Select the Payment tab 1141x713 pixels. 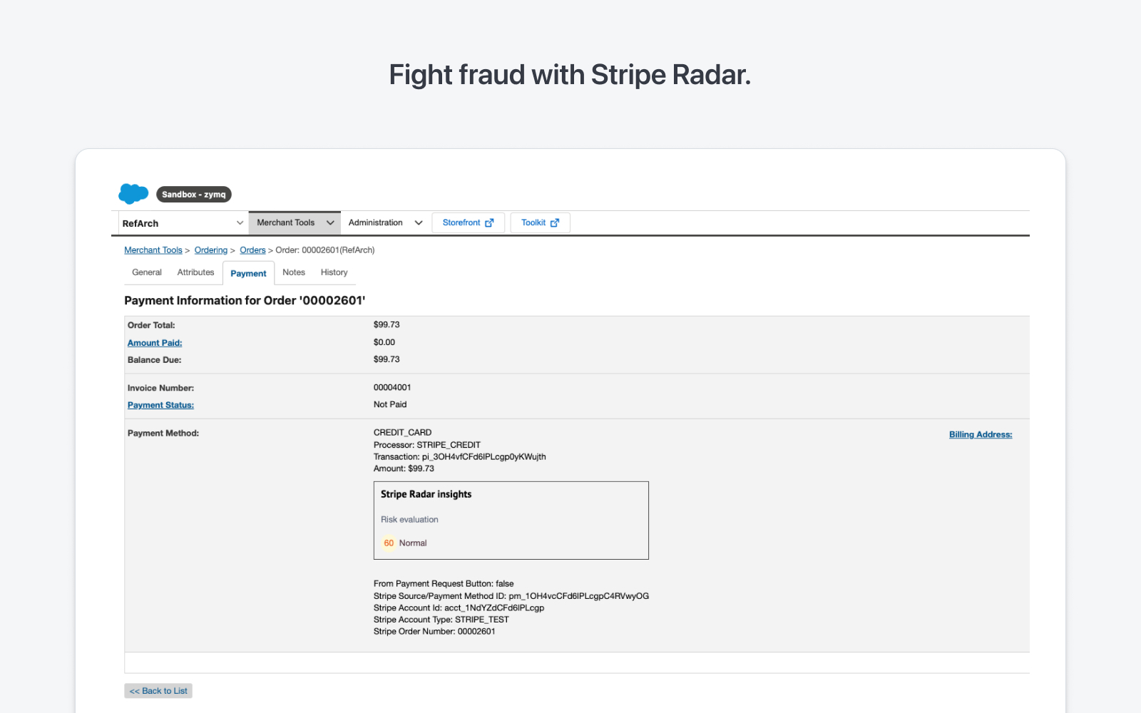248,272
